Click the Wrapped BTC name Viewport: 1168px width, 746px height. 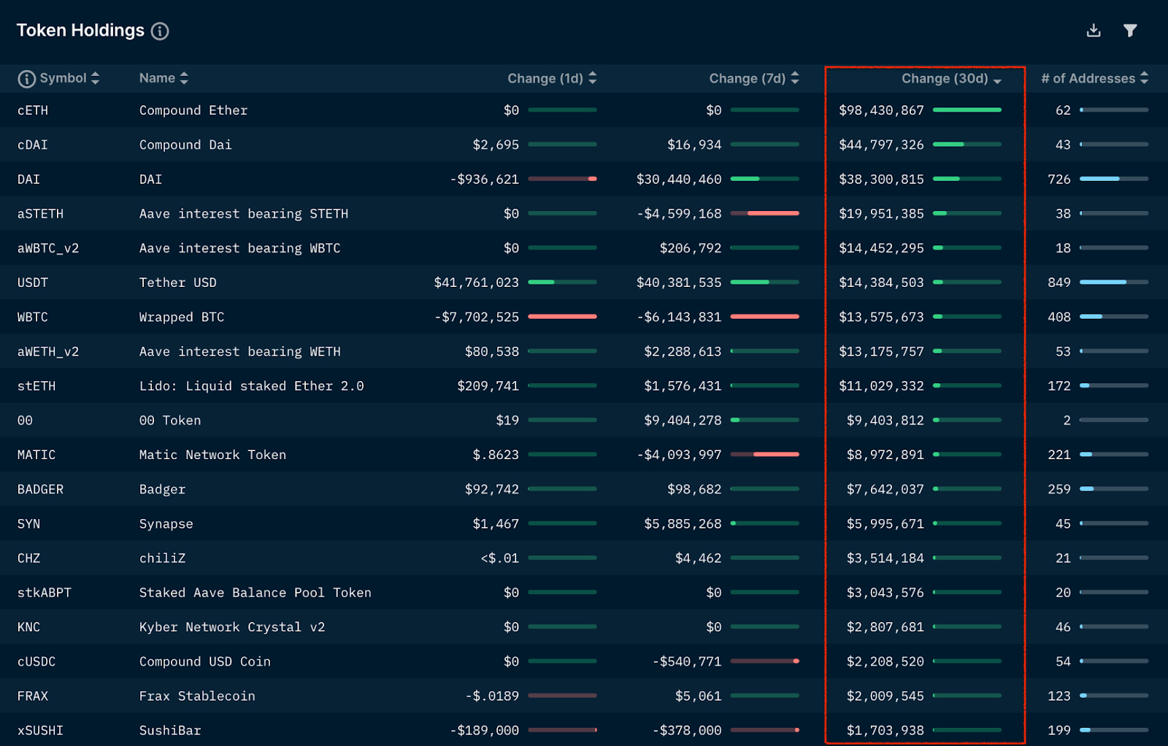coord(182,317)
